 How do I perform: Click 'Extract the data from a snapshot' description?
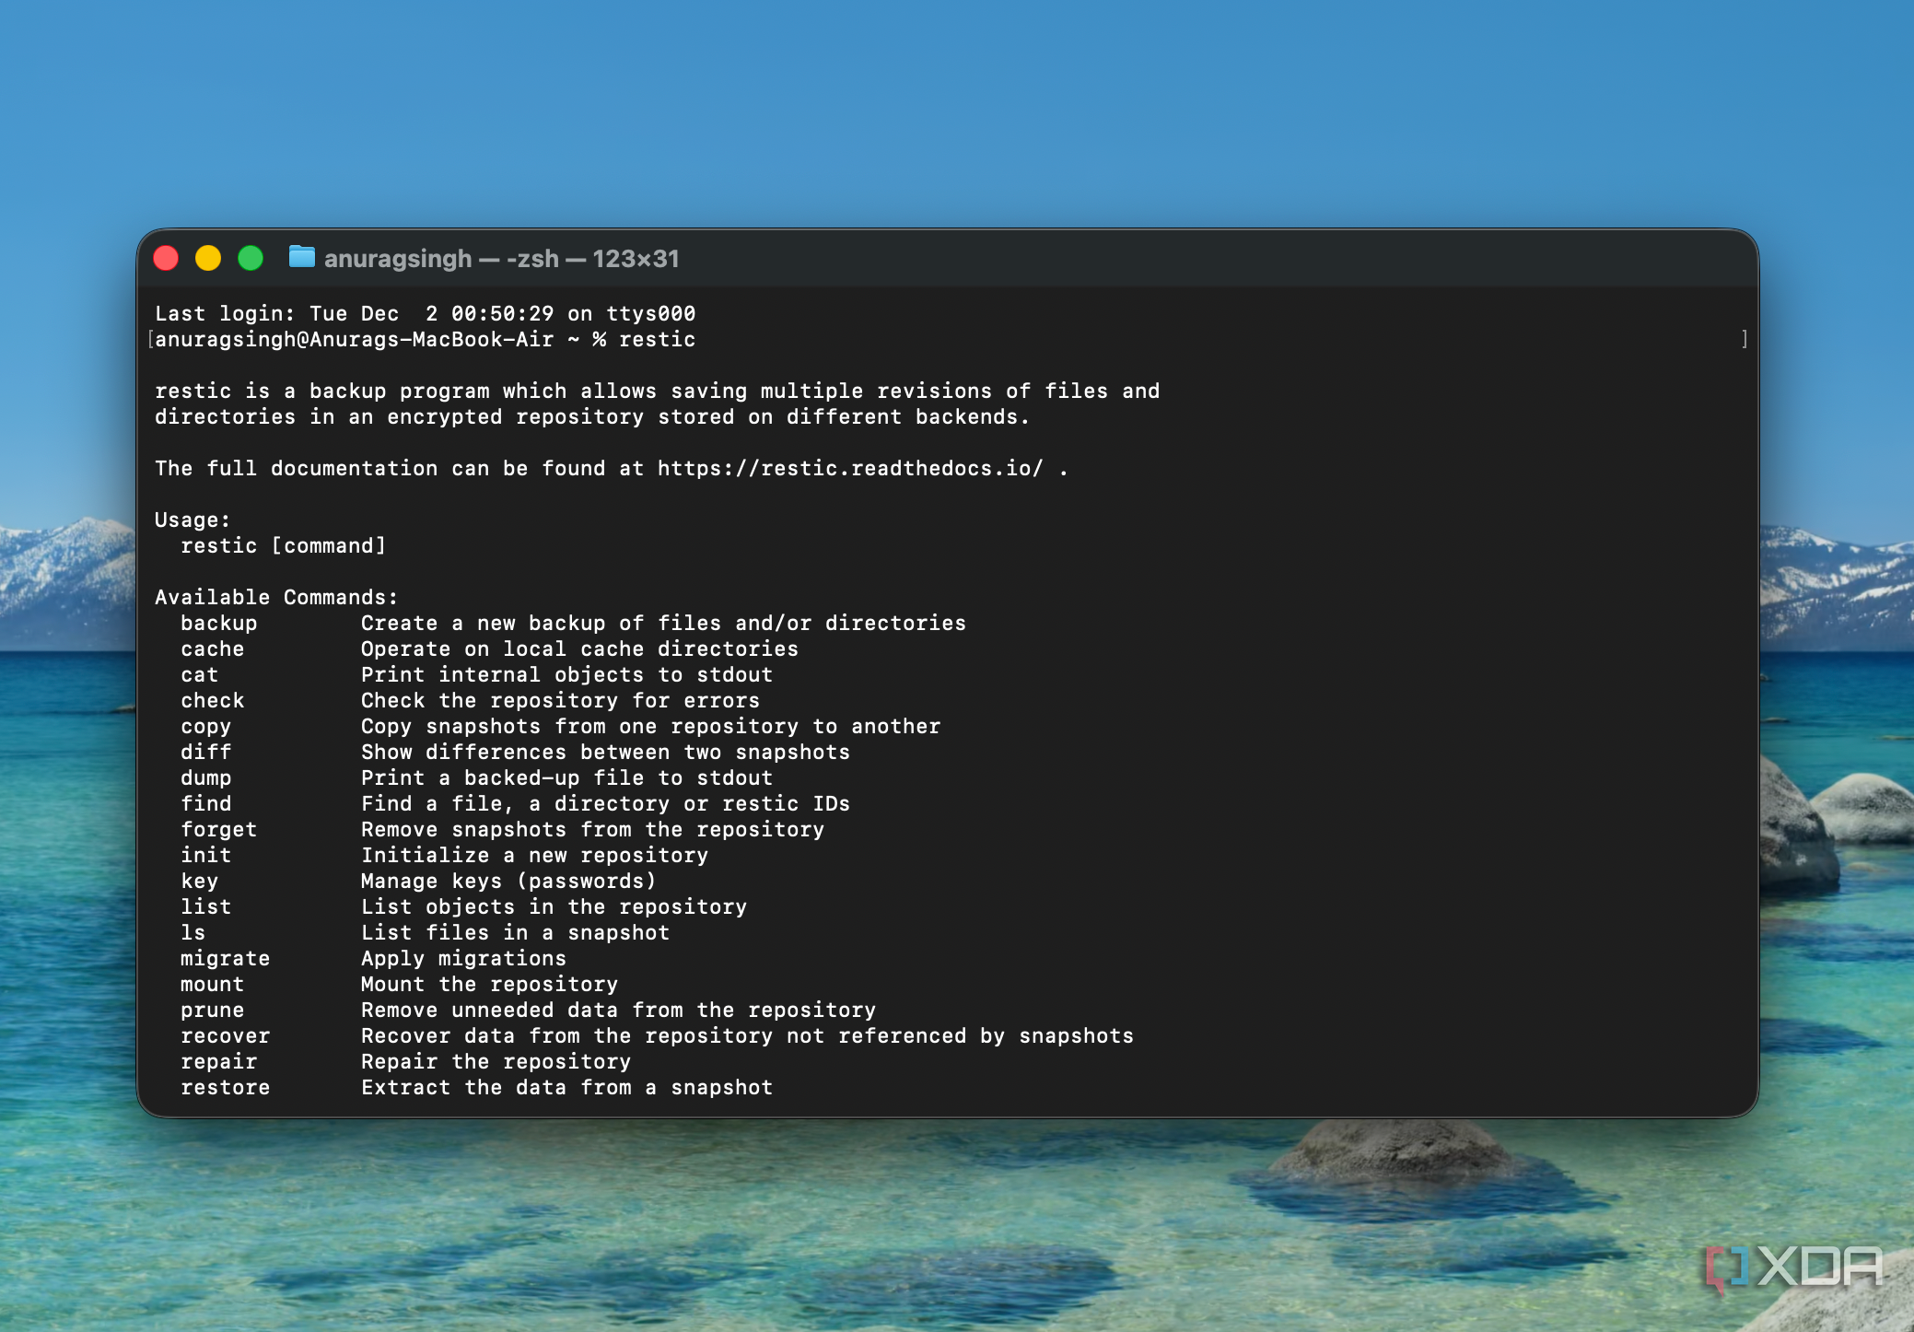tap(566, 1088)
